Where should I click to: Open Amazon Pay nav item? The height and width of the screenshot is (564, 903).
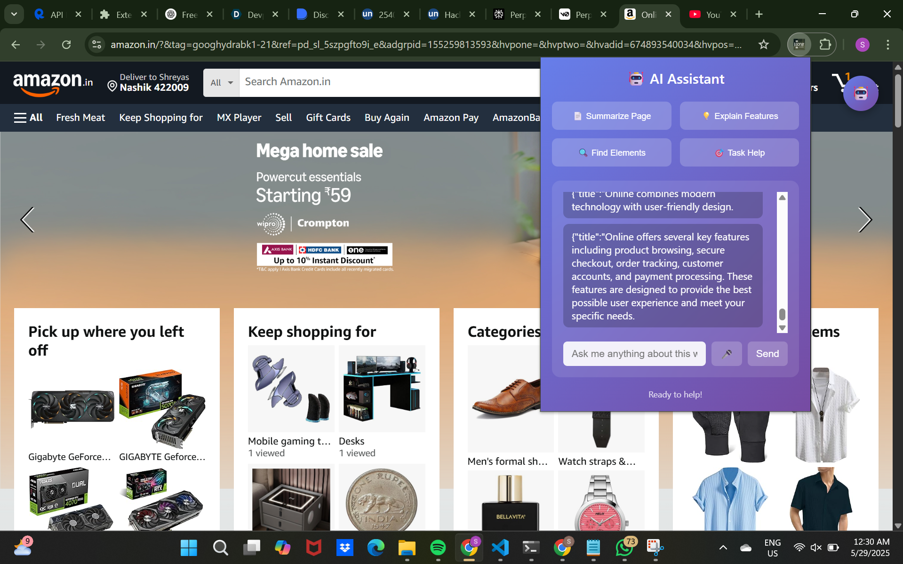451,118
